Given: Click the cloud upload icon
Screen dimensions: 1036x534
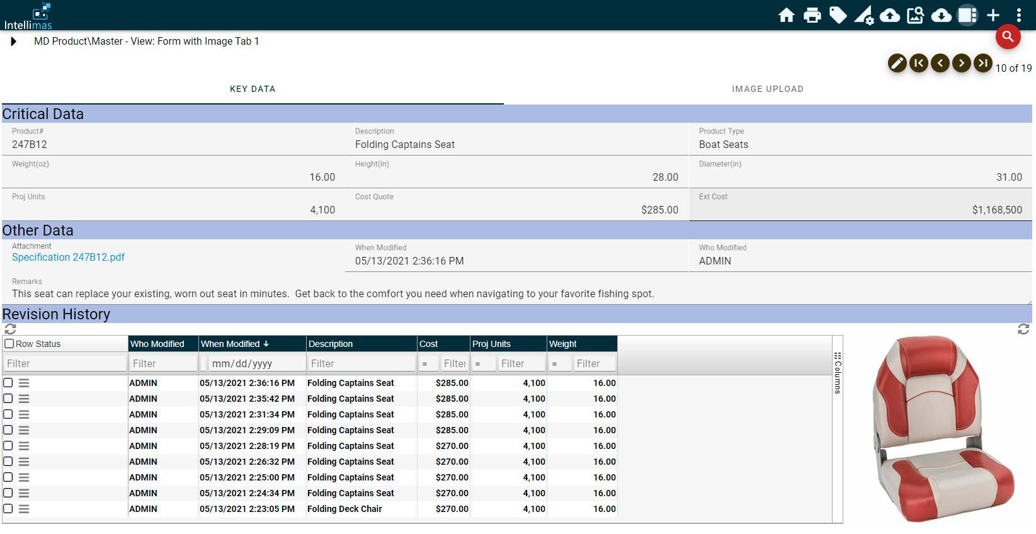Looking at the screenshot, I should 889,15.
